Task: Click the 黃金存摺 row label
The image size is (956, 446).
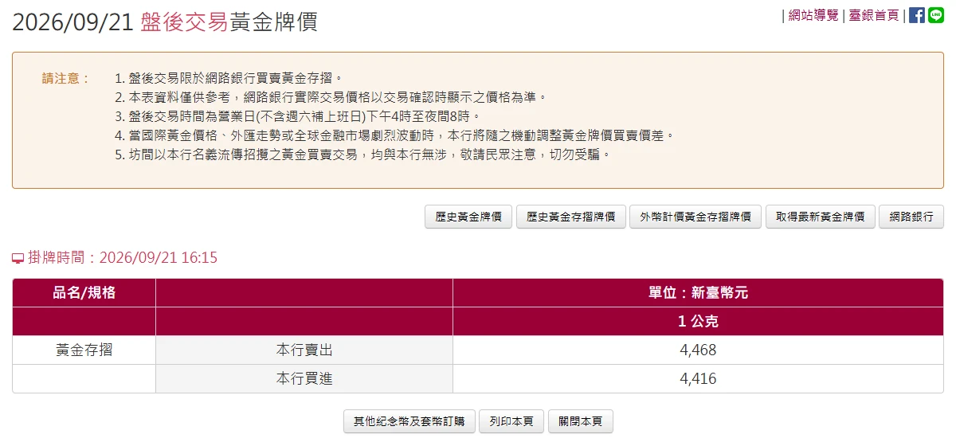Action: (x=84, y=350)
